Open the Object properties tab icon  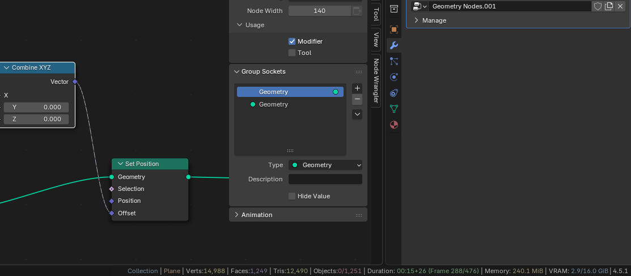394,29
